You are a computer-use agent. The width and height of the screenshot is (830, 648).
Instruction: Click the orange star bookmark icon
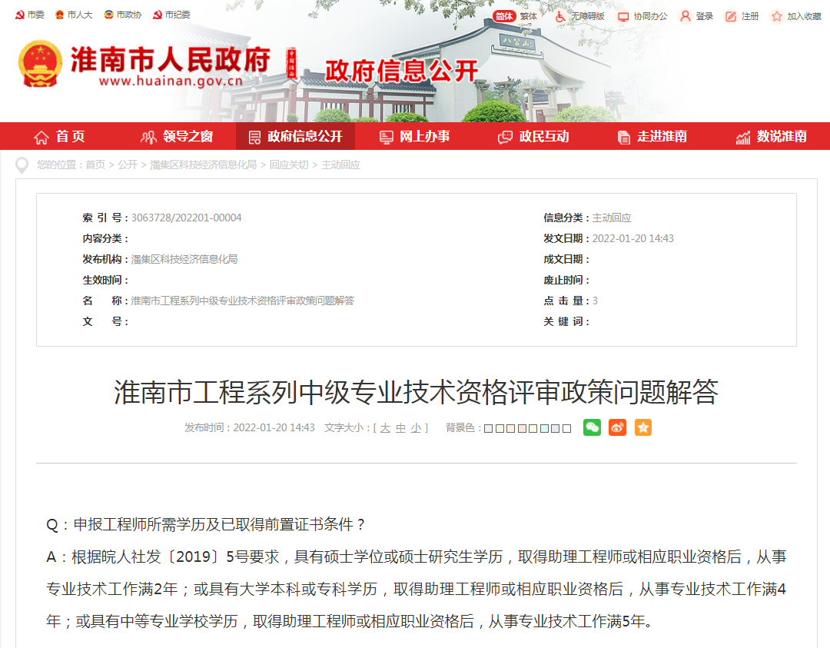click(x=643, y=427)
